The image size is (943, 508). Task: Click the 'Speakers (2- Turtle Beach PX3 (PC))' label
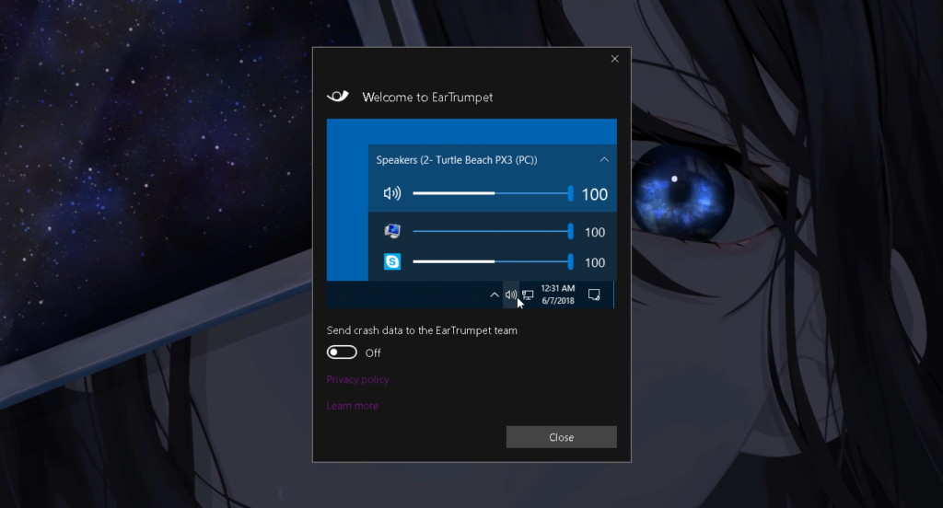click(x=457, y=160)
